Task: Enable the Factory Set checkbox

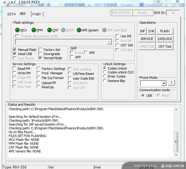Action: [x=40, y=49]
